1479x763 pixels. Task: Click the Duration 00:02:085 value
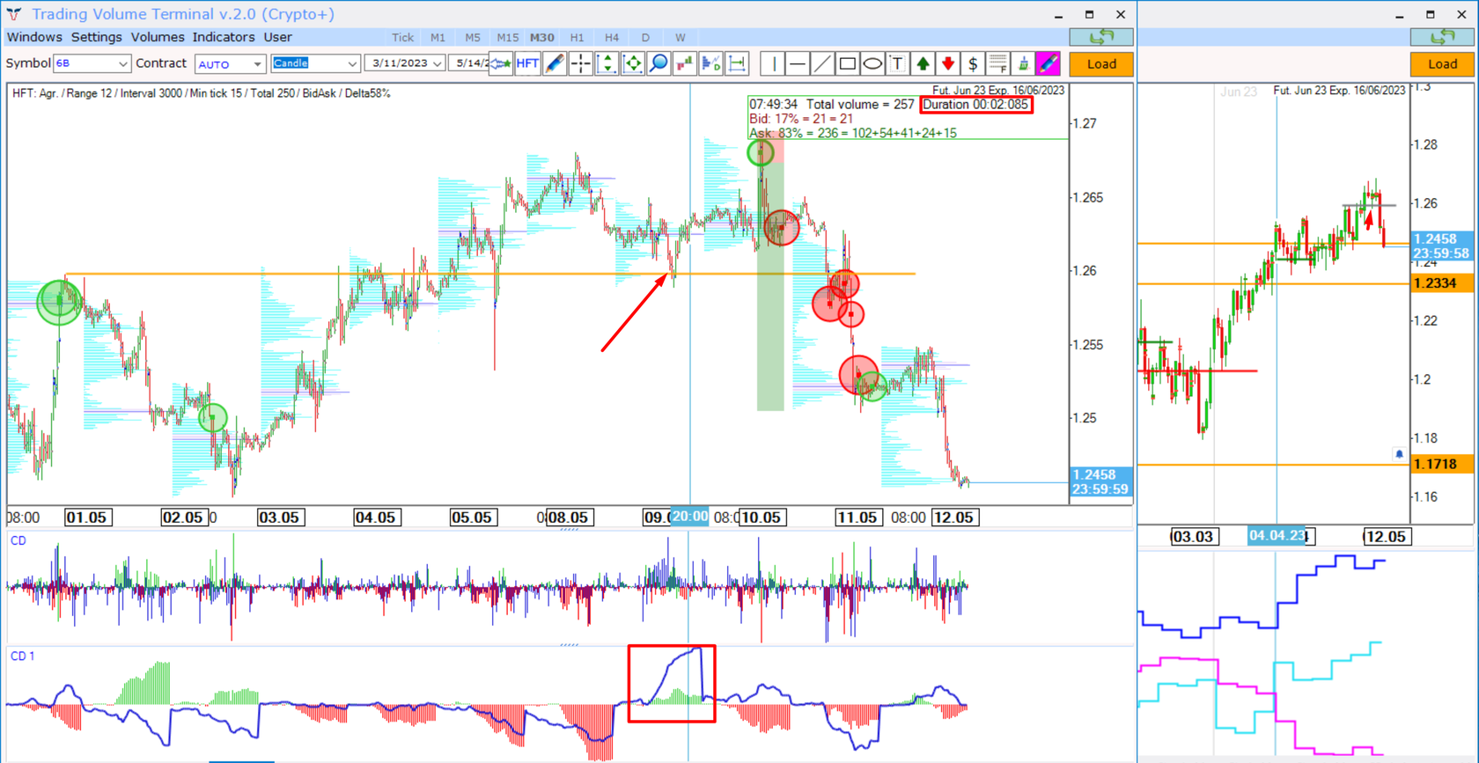pyautogui.click(x=975, y=104)
